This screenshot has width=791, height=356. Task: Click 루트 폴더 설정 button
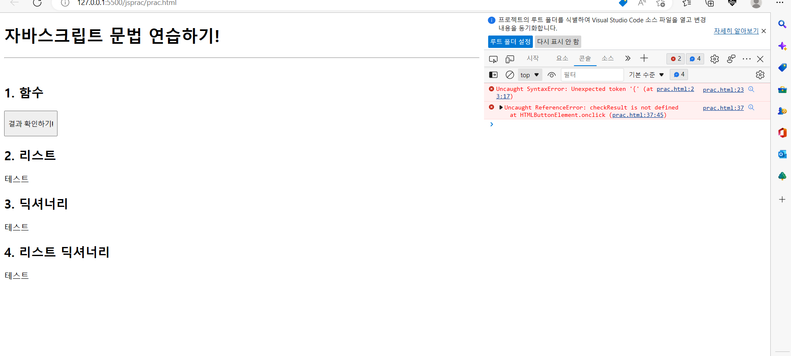click(x=511, y=42)
